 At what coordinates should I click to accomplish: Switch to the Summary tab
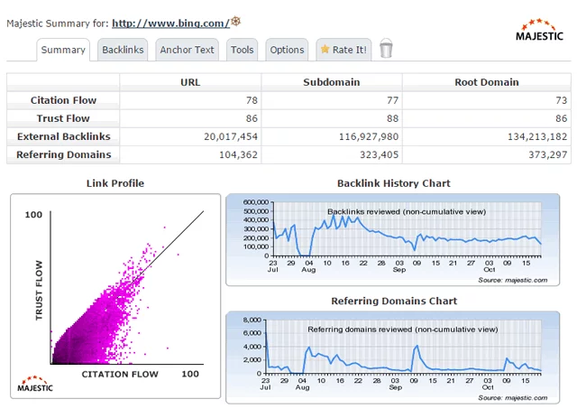tap(63, 50)
